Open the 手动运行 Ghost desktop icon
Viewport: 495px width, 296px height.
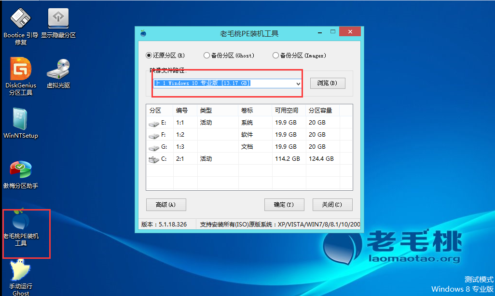[x=21, y=277]
